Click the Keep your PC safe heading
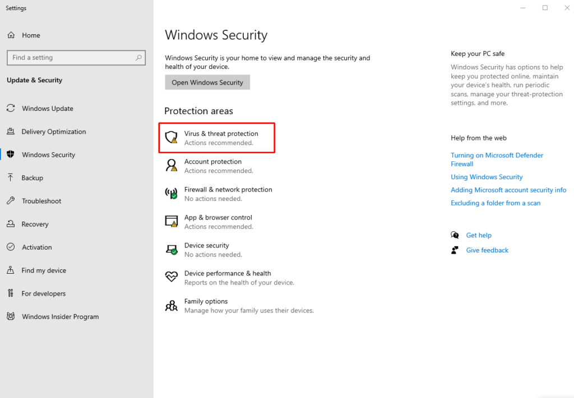This screenshot has width=574, height=398. 478,54
